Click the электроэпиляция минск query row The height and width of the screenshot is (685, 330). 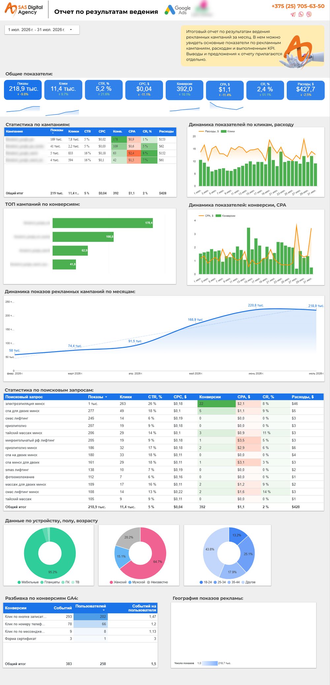[164, 404]
